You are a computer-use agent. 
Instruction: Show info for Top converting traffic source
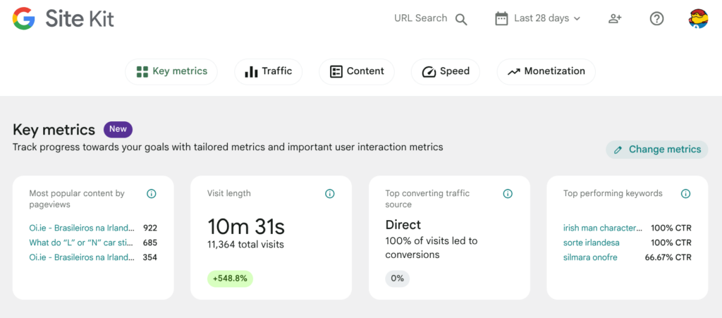point(508,194)
